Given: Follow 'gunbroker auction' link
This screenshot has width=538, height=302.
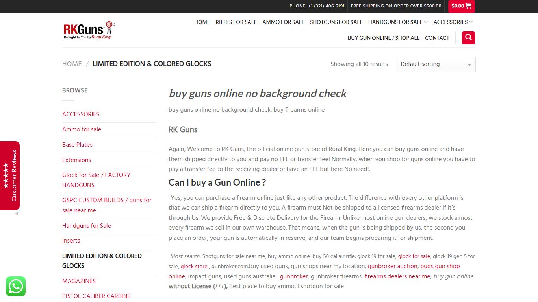Looking at the screenshot, I should tap(392, 266).
